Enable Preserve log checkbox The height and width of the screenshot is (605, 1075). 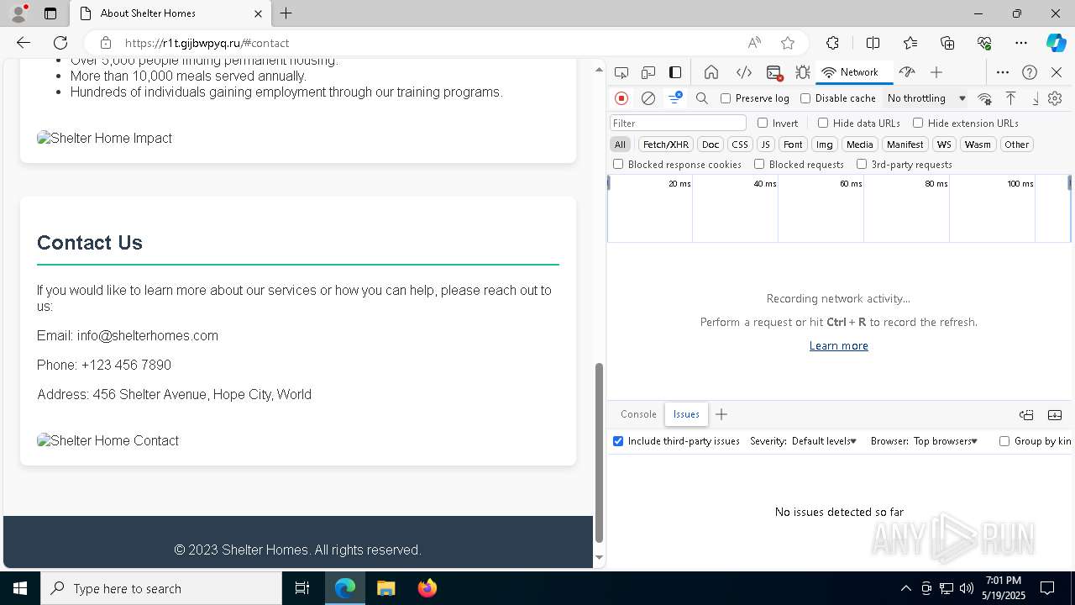[x=726, y=98]
